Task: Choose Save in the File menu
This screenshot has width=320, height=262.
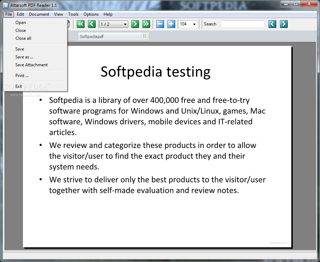Action: (35, 49)
